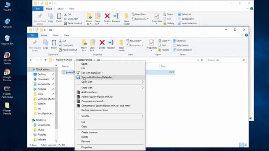Open View tab in background js window
The height and width of the screenshot is (151, 269).
71,9
